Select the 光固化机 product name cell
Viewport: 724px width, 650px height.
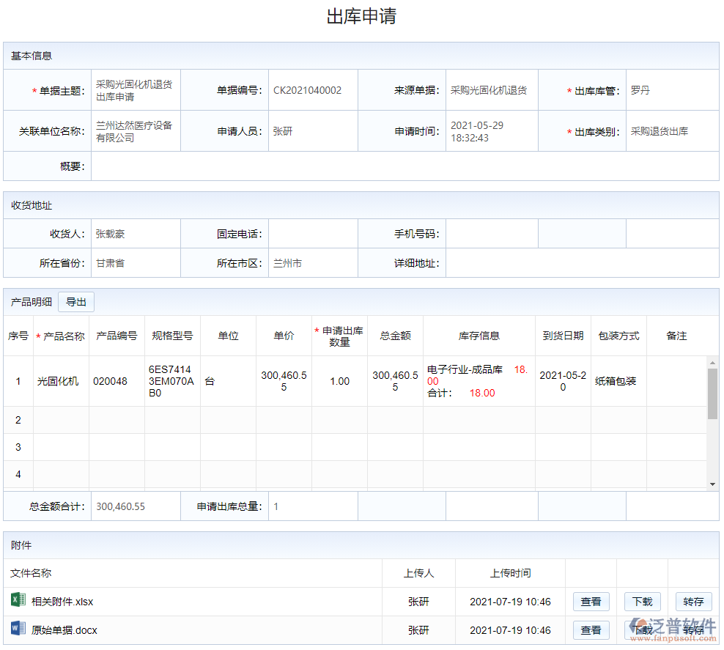[x=58, y=381]
